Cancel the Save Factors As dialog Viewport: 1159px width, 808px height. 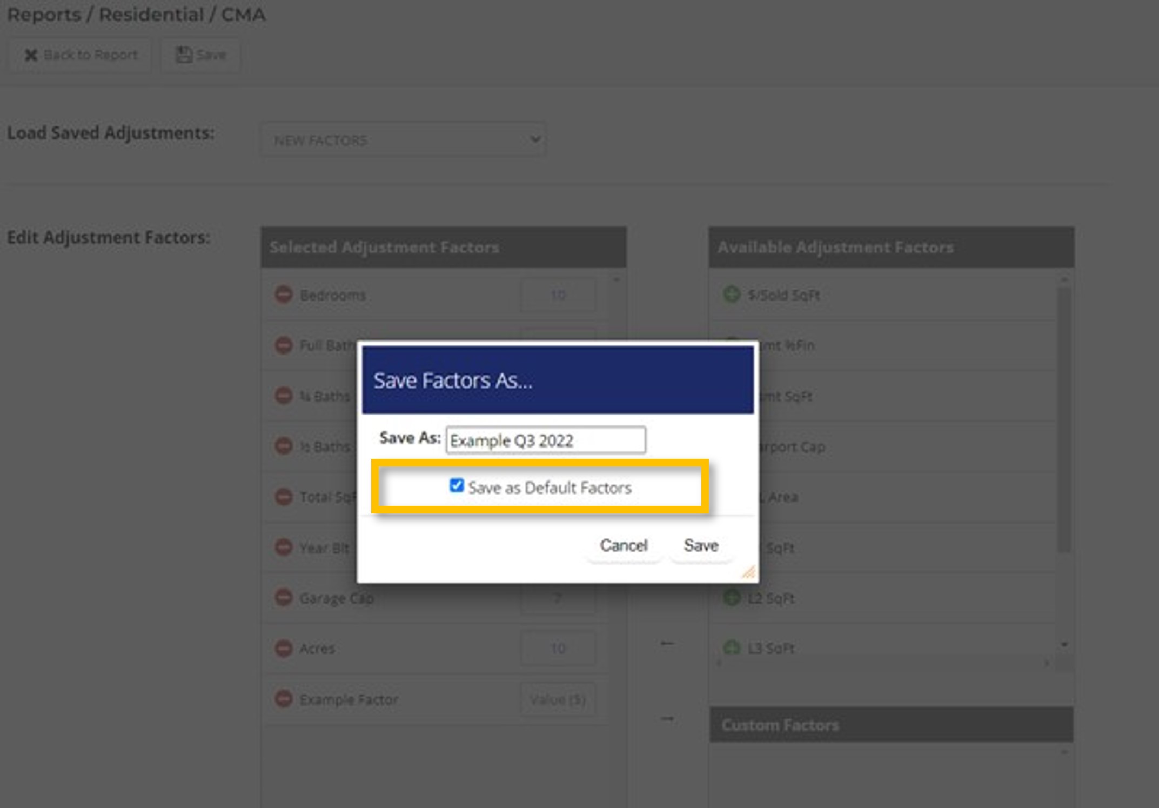623,546
